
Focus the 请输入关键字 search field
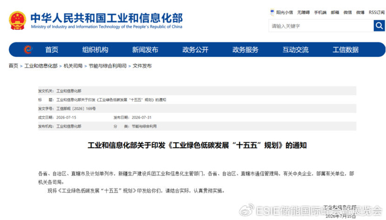(x=321, y=26)
